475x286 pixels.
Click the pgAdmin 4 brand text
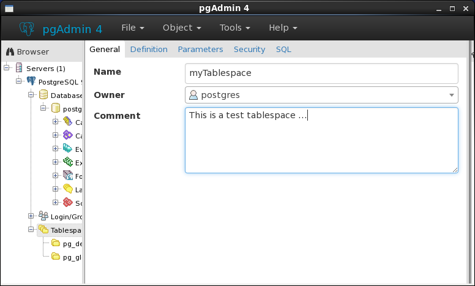pyautogui.click(x=72, y=29)
